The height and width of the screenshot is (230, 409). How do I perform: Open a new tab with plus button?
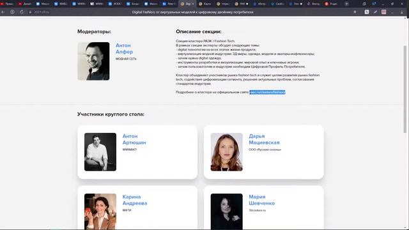pyautogui.click(x=346, y=4)
